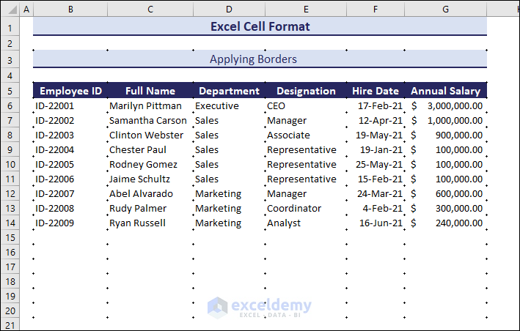520x331 pixels.
Task: Select column D header
Action: pos(229,10)
